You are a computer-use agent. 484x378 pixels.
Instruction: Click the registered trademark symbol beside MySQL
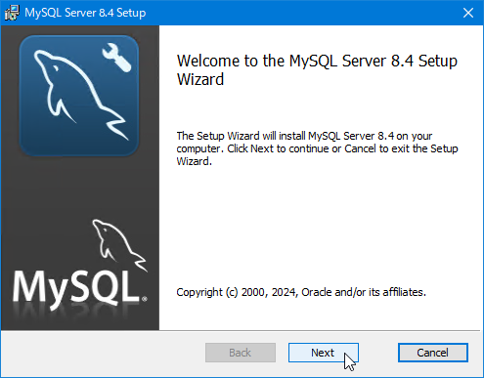click(145, 299)
